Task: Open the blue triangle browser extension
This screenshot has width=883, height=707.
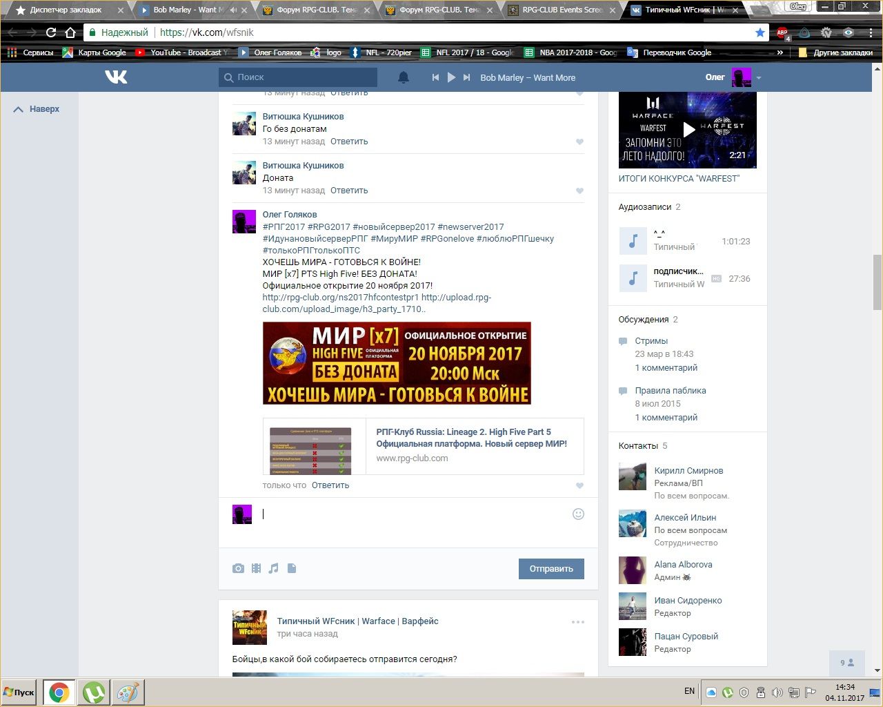Action: click(804, 32)
